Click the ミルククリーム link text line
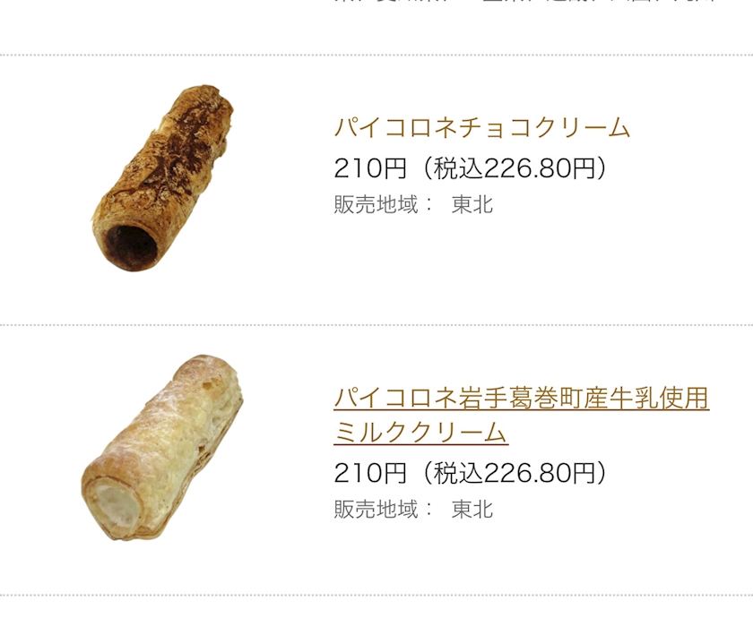Screen dimensions: 753x618 pos(420,433)
